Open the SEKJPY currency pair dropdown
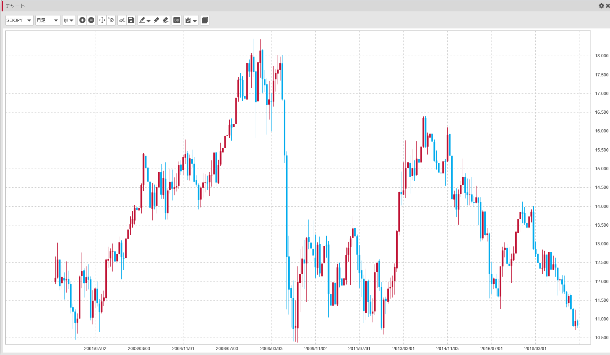The width and height of the screenshot is (610, 355). 19,20
